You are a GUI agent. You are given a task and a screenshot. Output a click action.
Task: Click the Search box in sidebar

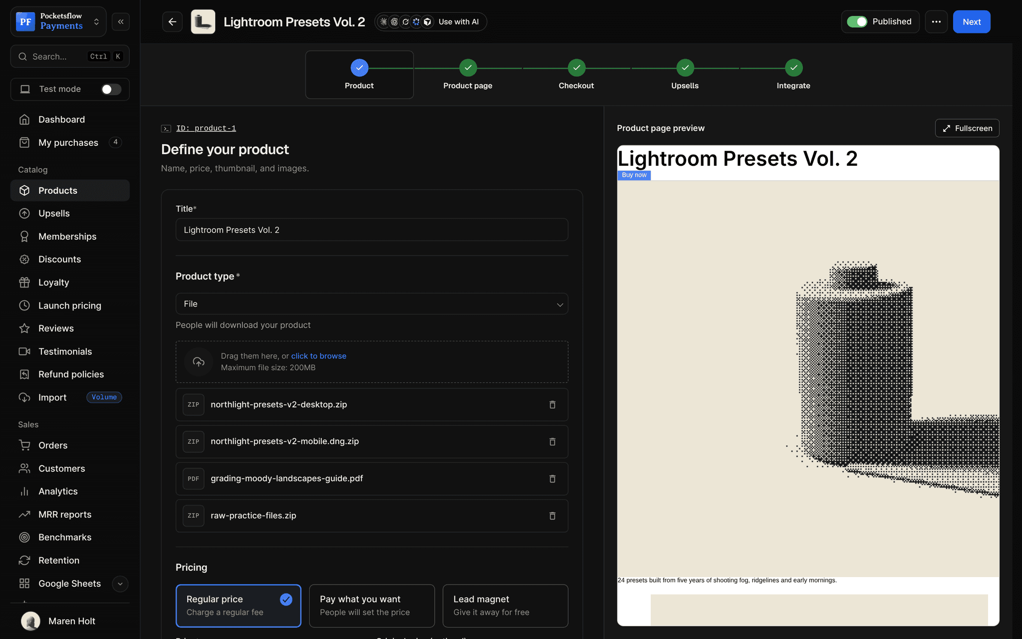click(70, 56)
